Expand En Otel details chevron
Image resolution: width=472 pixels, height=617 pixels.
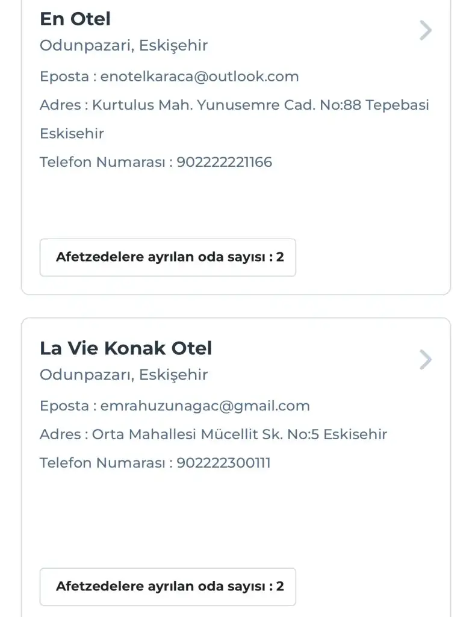(426, 30)
